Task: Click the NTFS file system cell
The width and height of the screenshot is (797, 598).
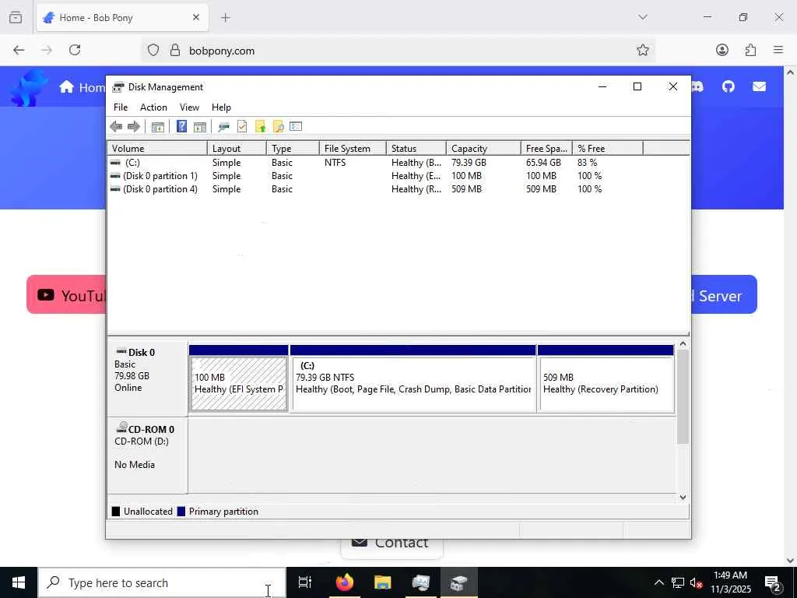Action: [x=335, y=163]
